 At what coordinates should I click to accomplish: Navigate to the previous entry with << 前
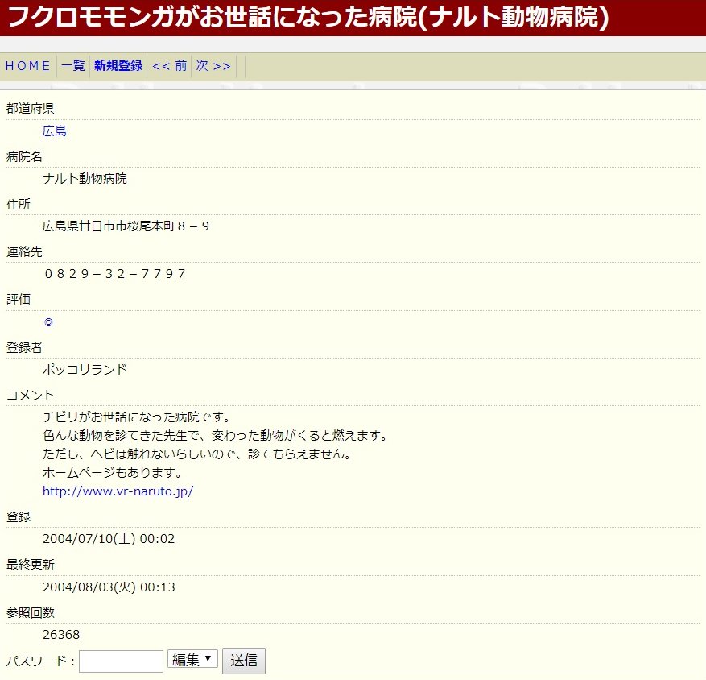pos(169,66)
